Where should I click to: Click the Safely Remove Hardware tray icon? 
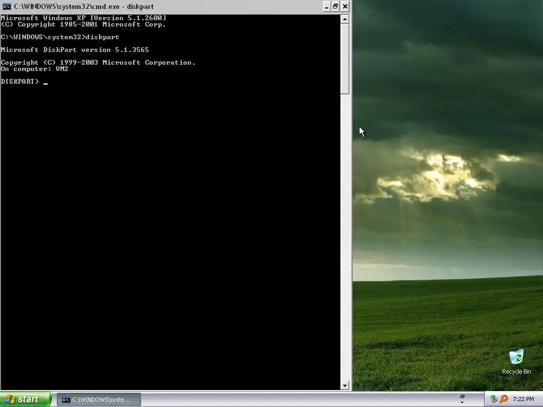click(x=494, y=399)
